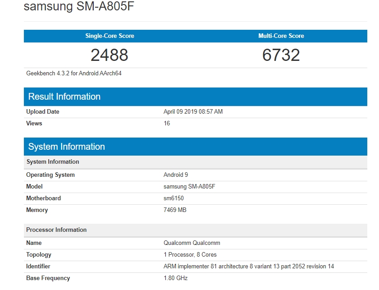Click the Upload Date value April 09 2019
Screen dimensions: 379x290
193,112
